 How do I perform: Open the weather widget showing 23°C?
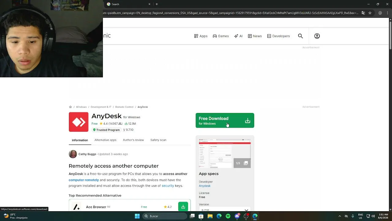coord(15,216)
